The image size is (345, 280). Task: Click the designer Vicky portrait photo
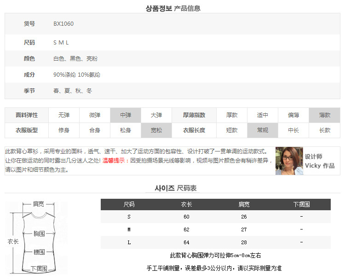(x=289, y=161)
